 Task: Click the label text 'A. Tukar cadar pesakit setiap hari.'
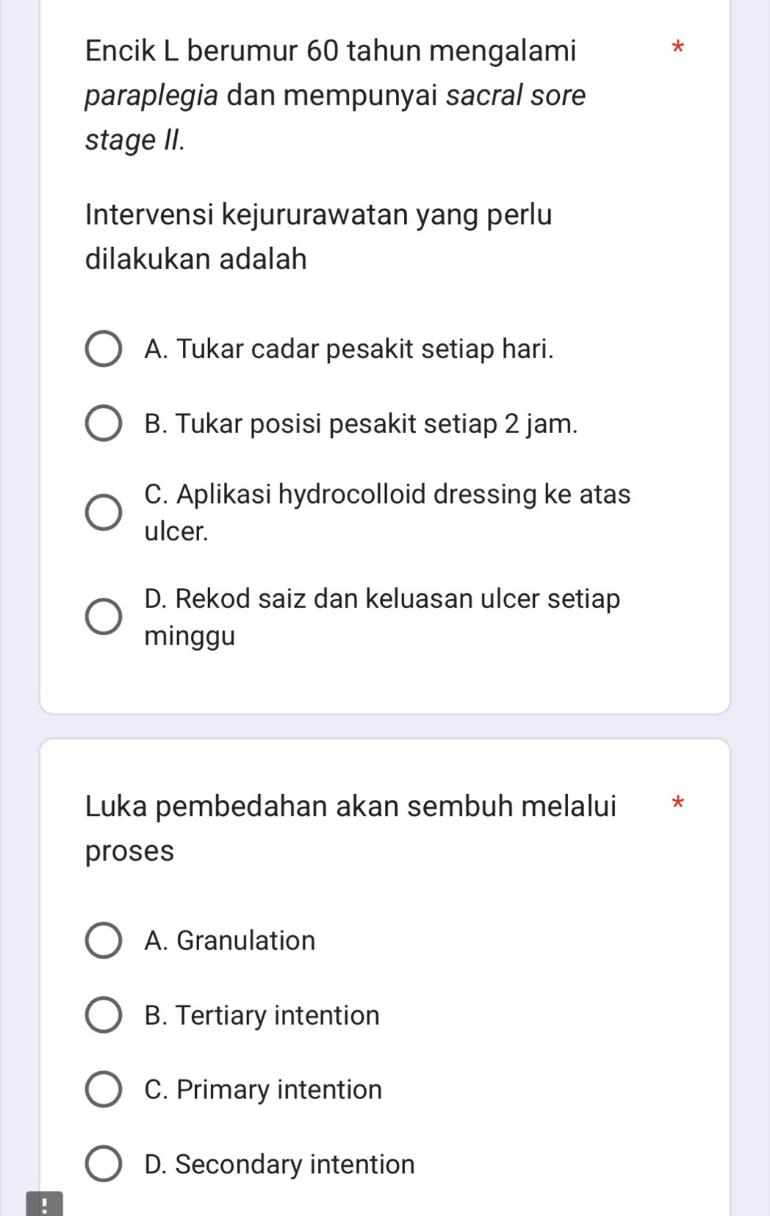349,348
